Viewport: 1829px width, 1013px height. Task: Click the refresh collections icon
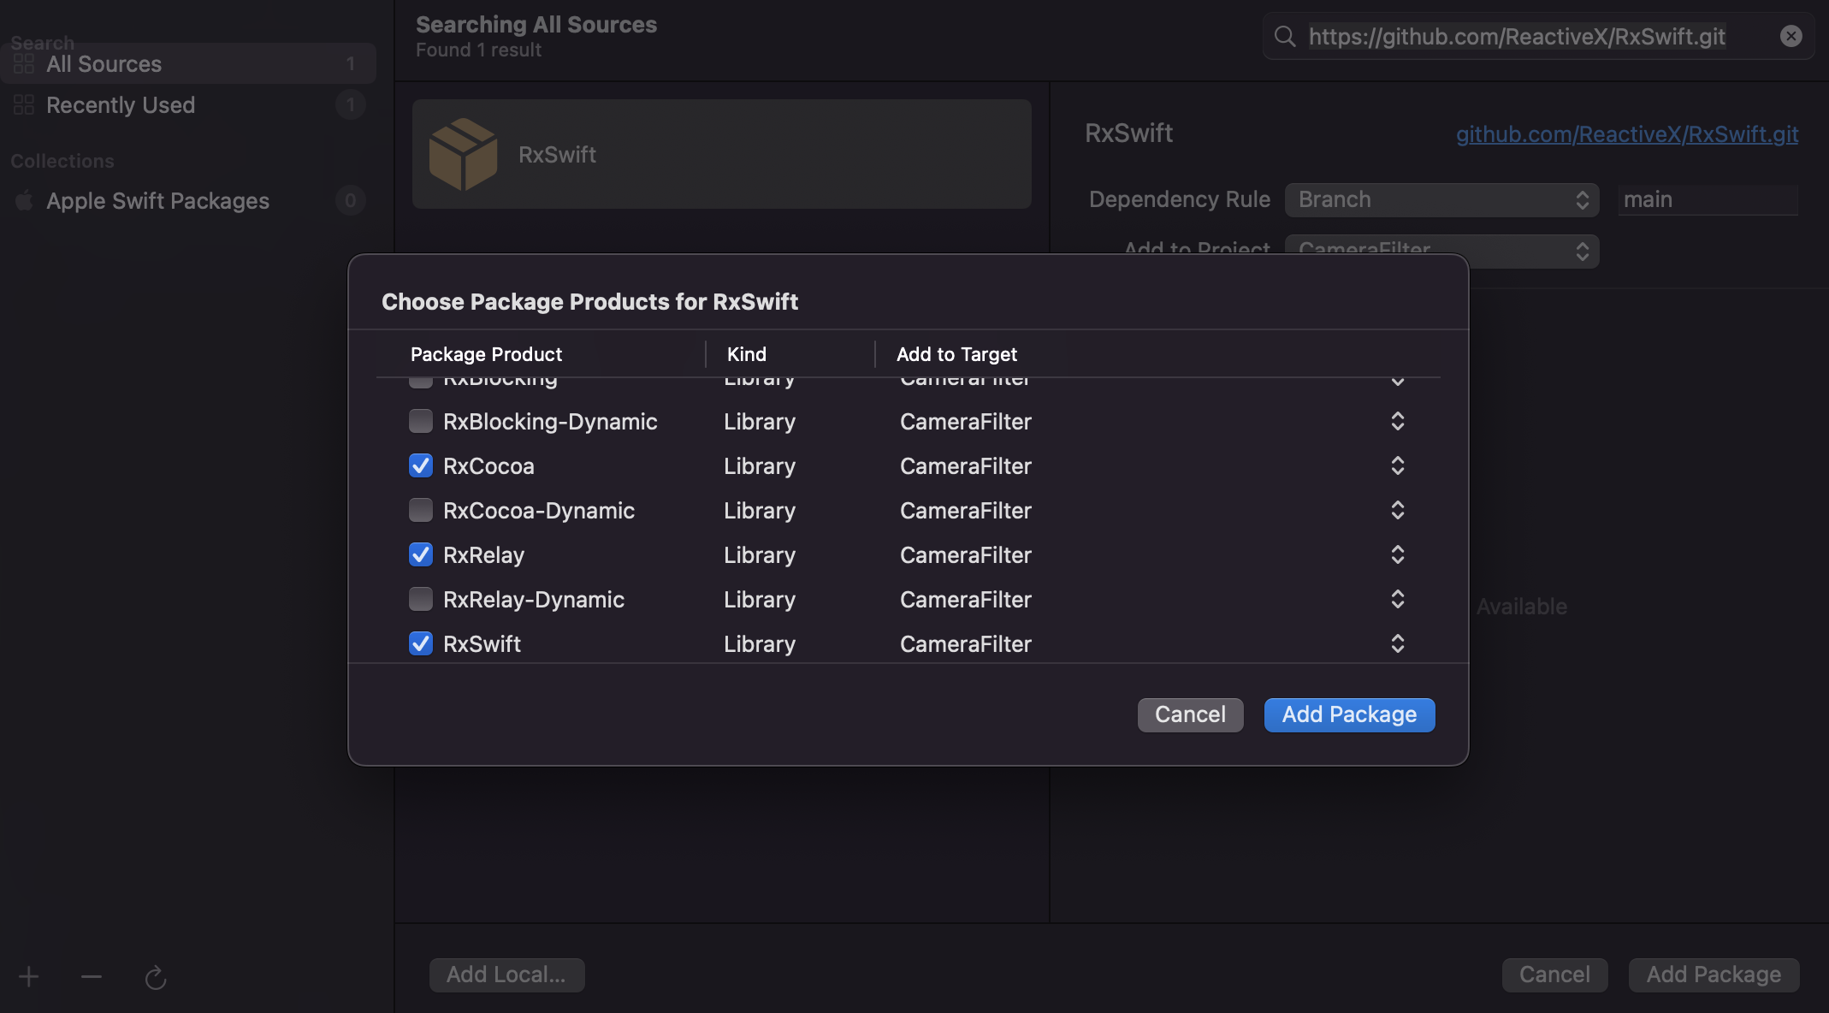pos(156,977)
